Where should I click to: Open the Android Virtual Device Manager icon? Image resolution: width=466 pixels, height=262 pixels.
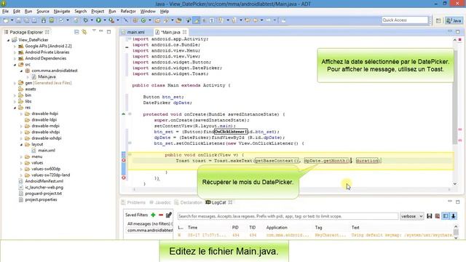pyautogui.click(x=52, y=20)
